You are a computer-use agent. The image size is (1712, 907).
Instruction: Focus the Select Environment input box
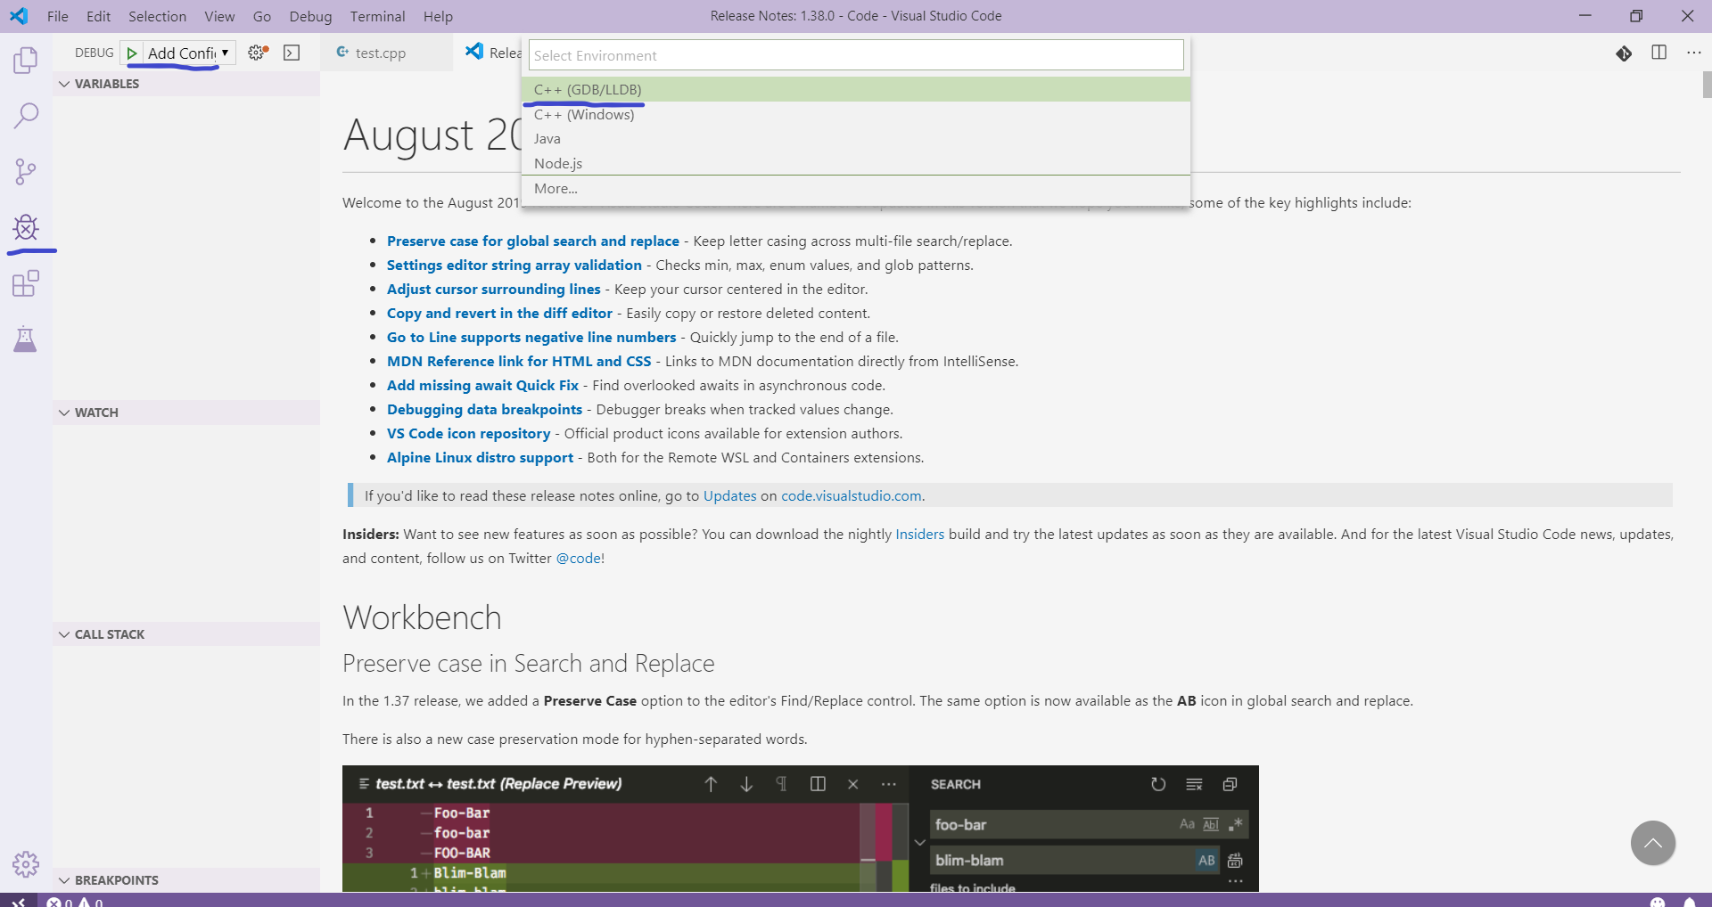(856, 55)
